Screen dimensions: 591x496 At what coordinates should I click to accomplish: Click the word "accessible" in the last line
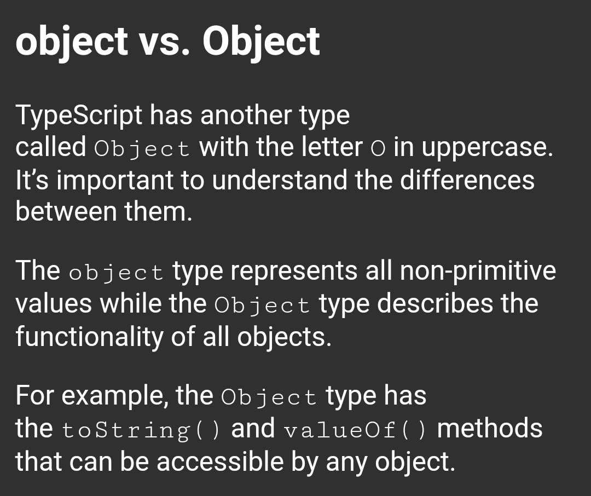pos(220,462)
